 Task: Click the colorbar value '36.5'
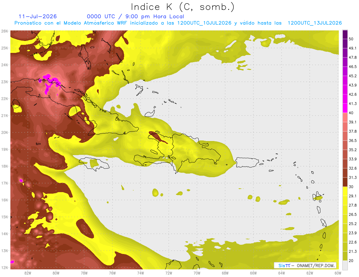tap(353, 140)
